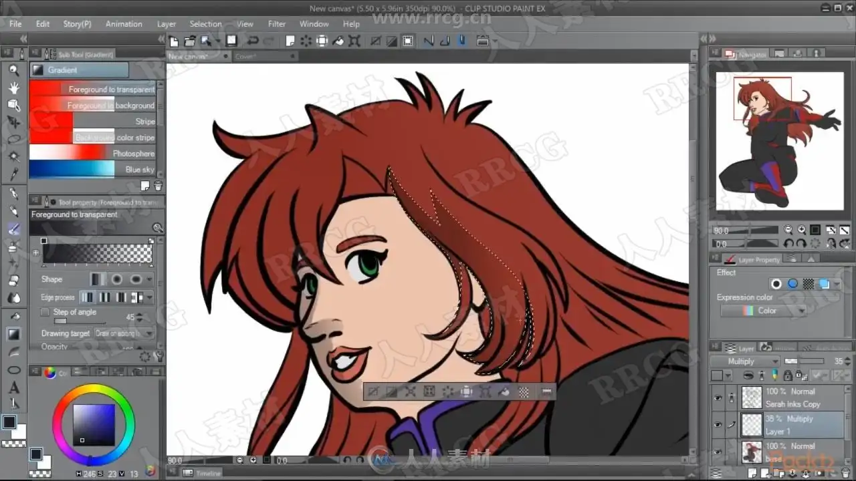Click the Undo toolbar arrow
The image size is (856, 481).
pyautogui.click(x=252, y=41)
